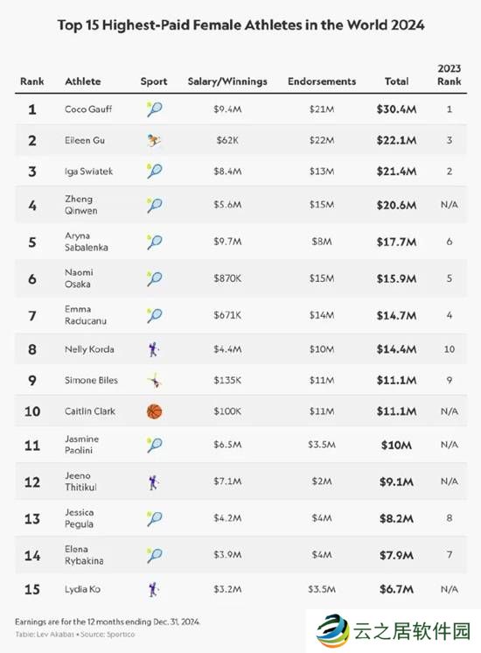481x653 pixels.
Task: Click the basketball icon for Caitlin Clark
Action: point(154,411)
